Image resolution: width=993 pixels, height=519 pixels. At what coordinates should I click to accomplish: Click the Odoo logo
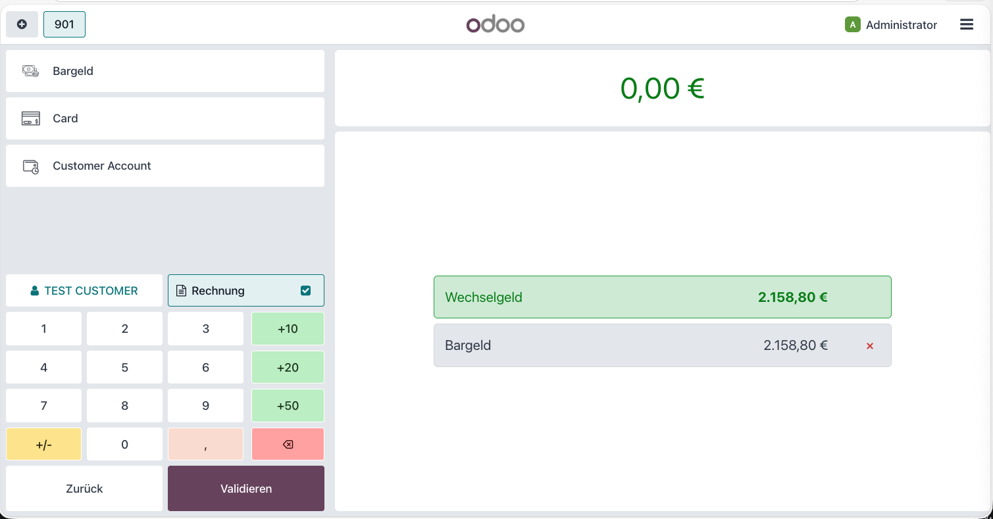click(x=495, y=25)
